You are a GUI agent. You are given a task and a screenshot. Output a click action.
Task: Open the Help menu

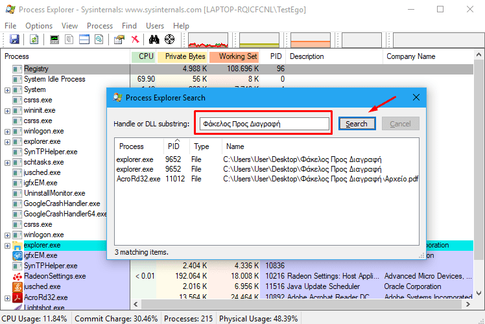coord(181,26)
